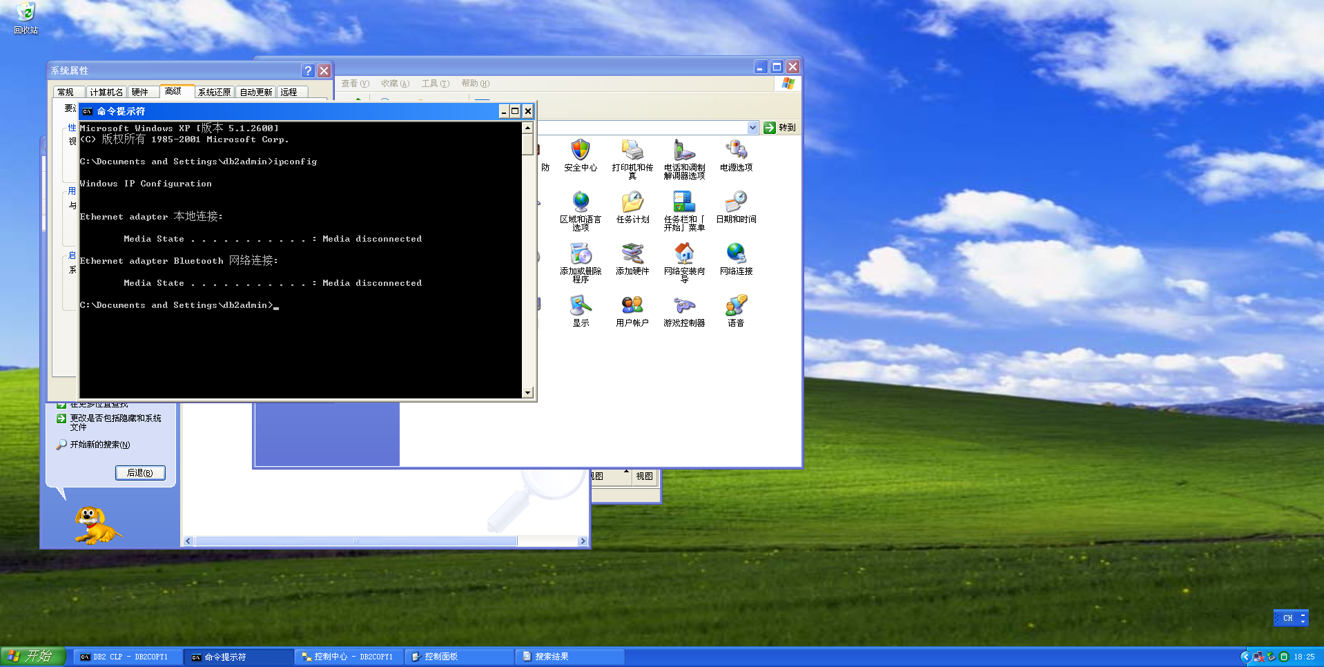Switch to 控制面板 taskbar item
Viewport: 1324px width, 667px height.
460,657
